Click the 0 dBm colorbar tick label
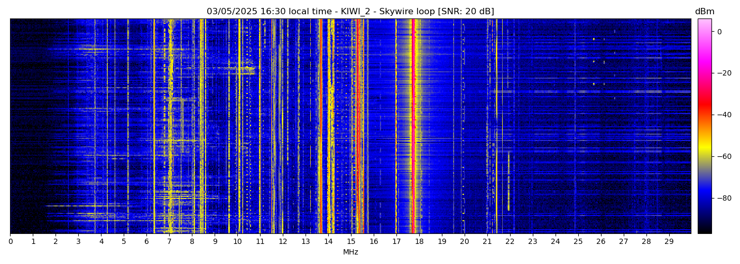This screenshot has width=740, height=264. (719, 32)
